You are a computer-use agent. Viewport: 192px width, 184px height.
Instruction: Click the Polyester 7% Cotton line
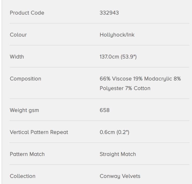[125, 88]
